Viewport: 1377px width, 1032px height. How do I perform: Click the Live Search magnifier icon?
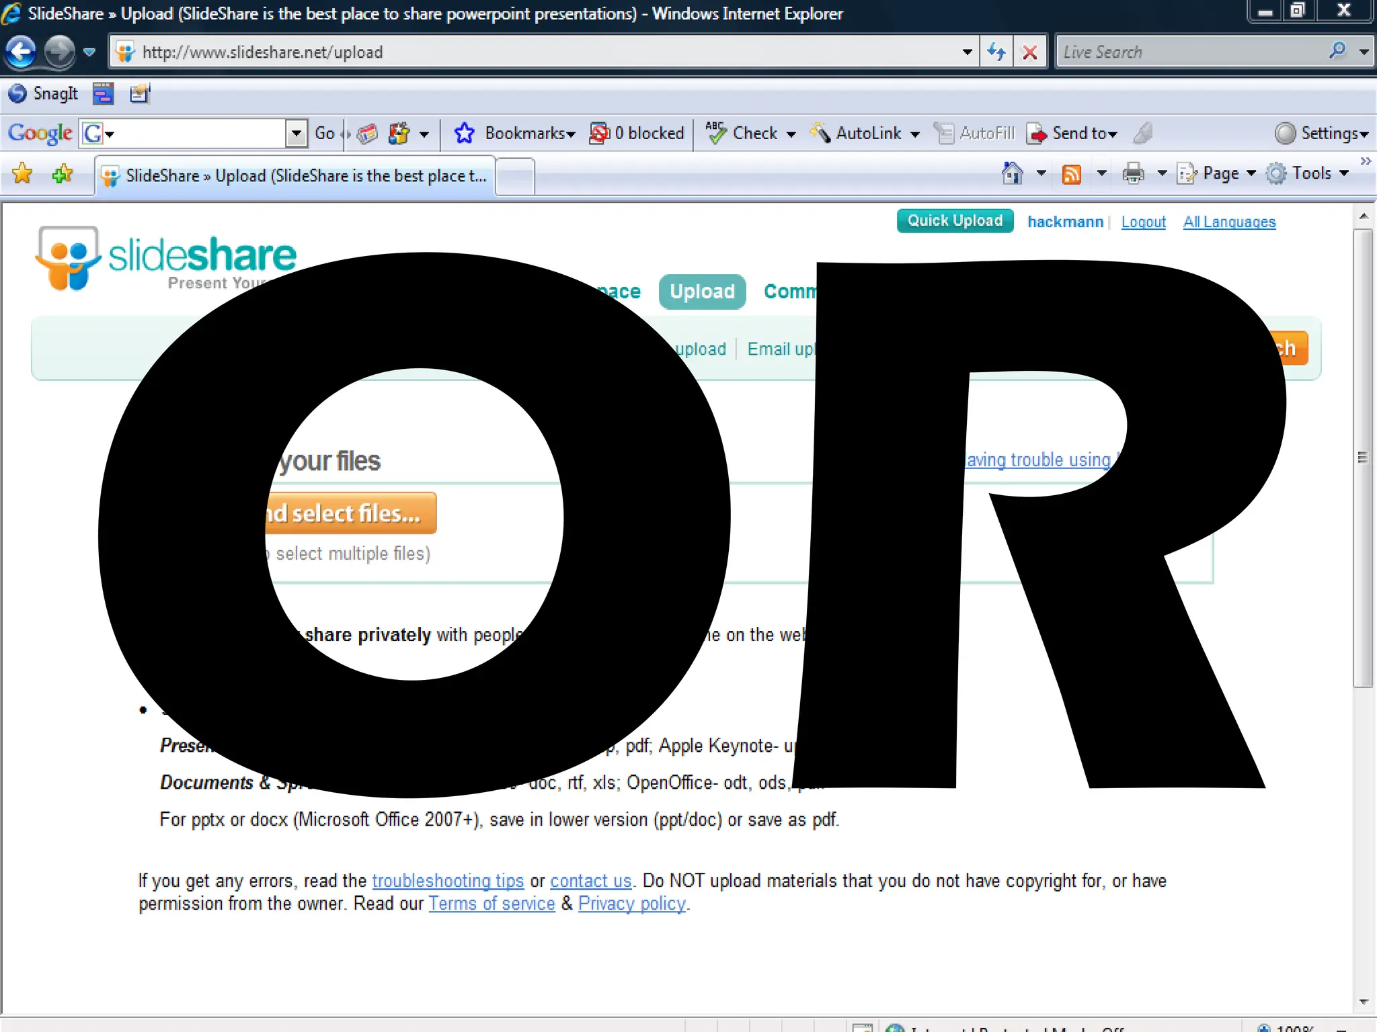tap(1337, 50)
